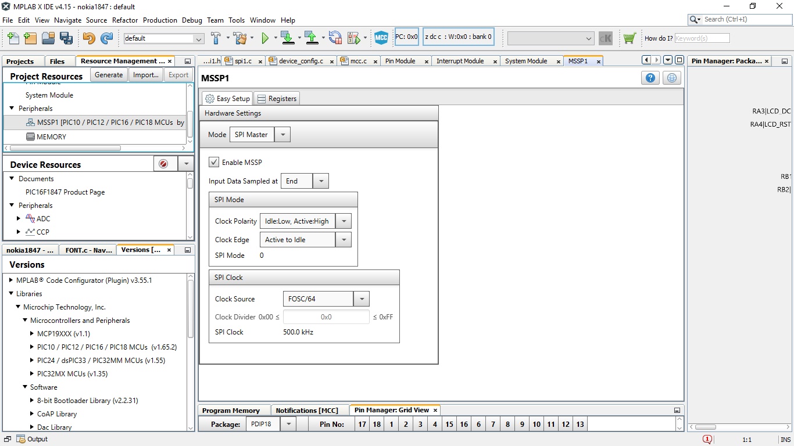Screen dimensions: 794x446
Task: Expand the 8-bit Bootloader Library node
Action: tap(32, 400)
